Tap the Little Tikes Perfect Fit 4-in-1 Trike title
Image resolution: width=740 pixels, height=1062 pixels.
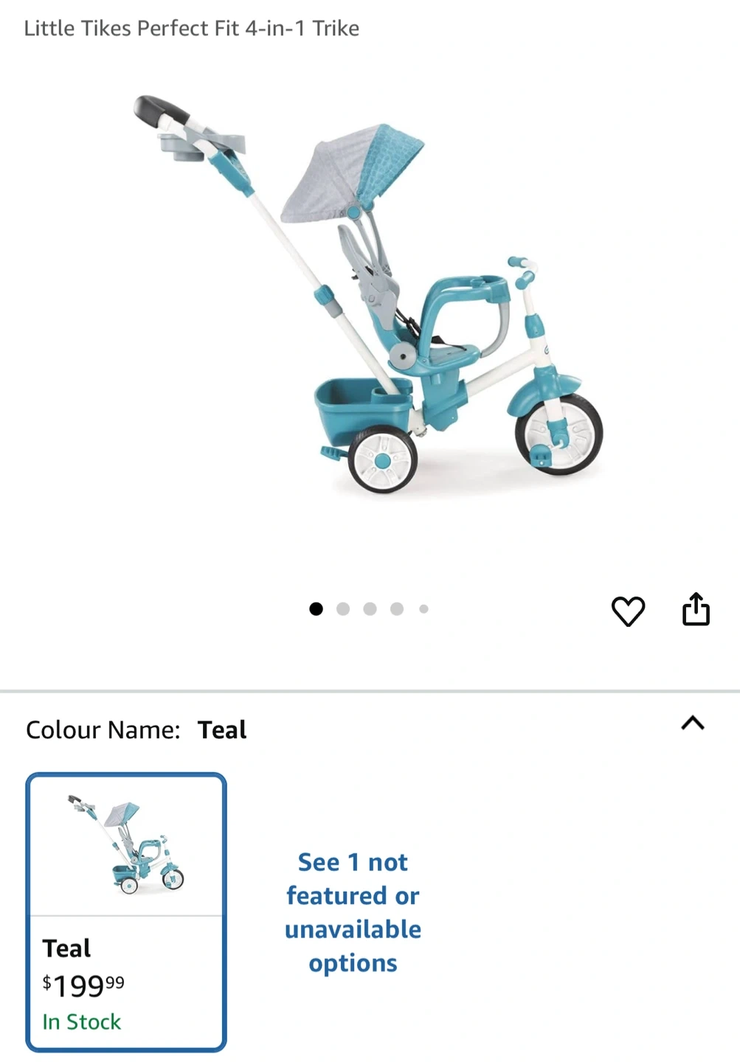192,28
